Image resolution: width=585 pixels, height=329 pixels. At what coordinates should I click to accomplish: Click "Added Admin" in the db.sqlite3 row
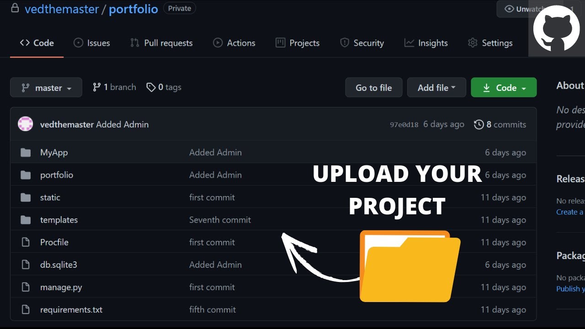(216, 265)
